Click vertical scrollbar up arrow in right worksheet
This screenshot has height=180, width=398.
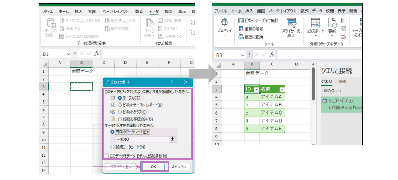[x=313, y=65]
